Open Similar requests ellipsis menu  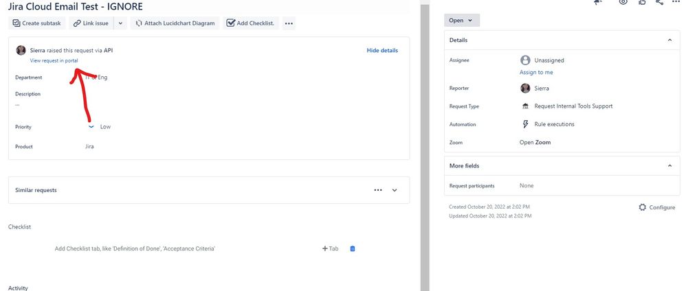coord(378,190)
